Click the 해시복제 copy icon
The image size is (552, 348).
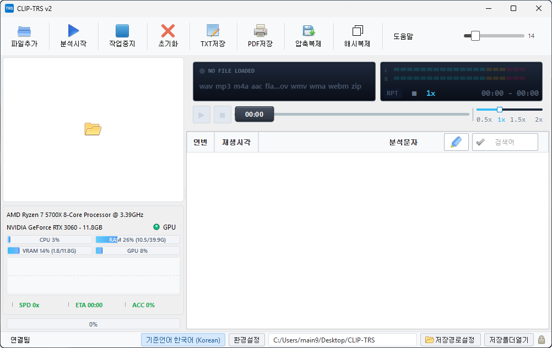(x=358, y=31)
